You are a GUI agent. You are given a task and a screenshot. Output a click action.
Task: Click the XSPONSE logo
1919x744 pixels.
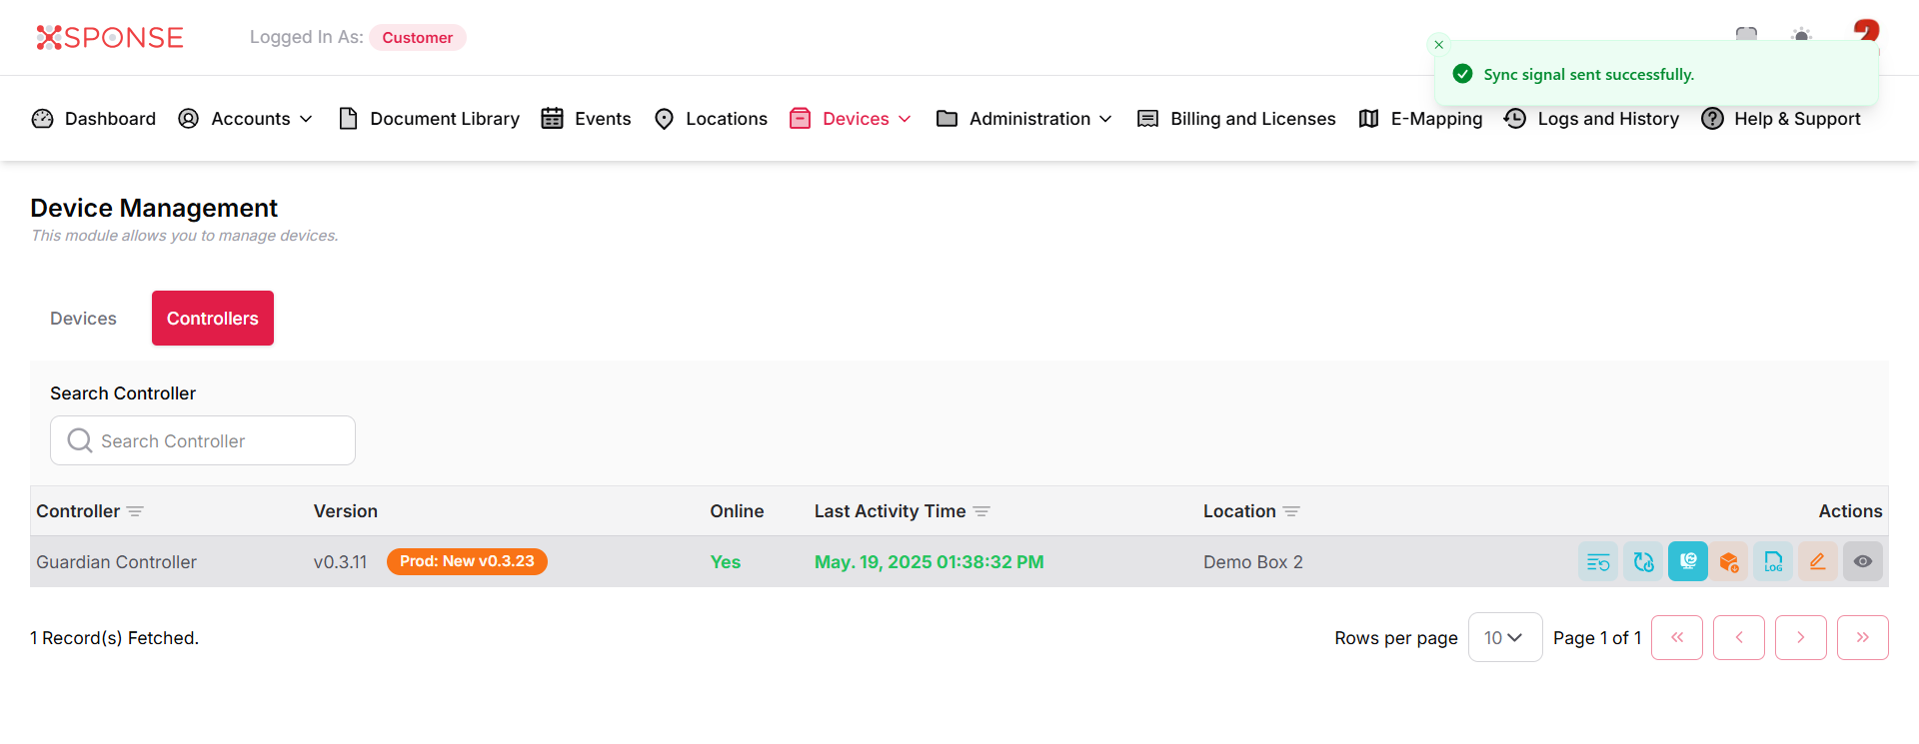[x=110, y=38]
